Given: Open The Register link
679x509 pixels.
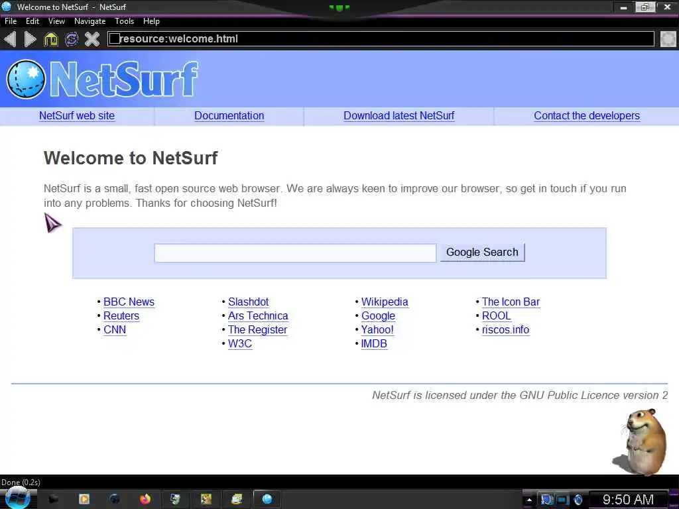Looking at the screenshot, I should [258, 330].
